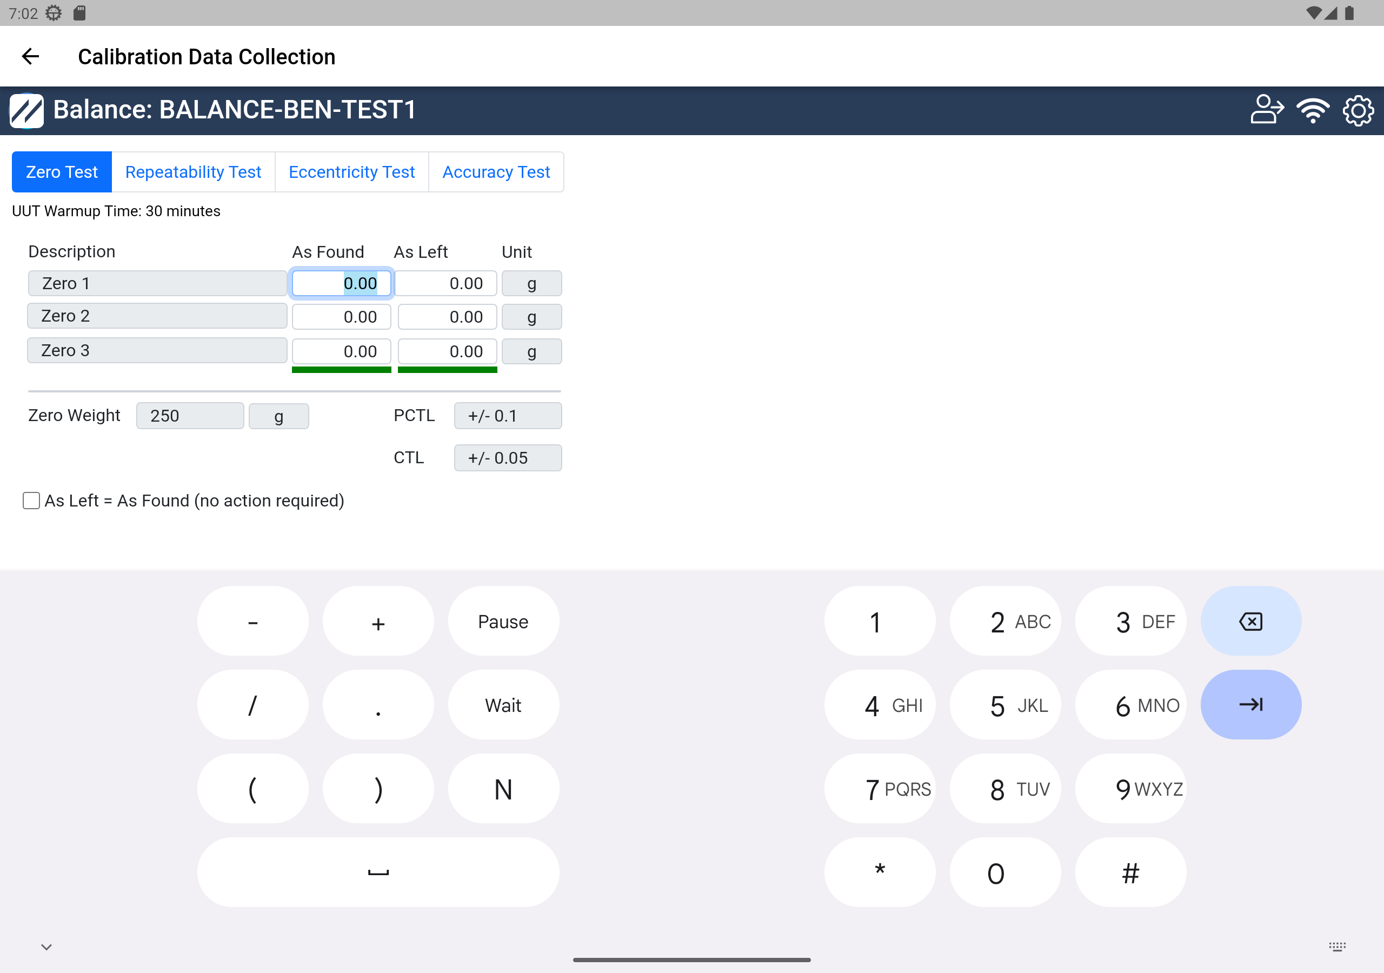Image resolution: width=1384 pixels, height=973 pixels.
Task: Click the Zero Weight unit g field
Action: pyautogui.click(x=278, y=417)
